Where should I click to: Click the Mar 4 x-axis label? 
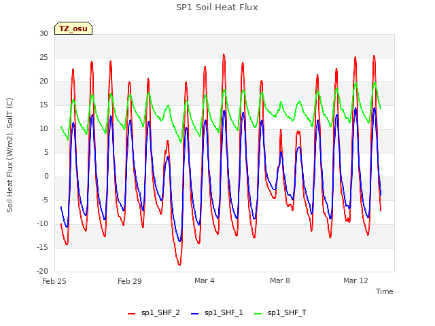pyautogui.click(x=205, y=280)
